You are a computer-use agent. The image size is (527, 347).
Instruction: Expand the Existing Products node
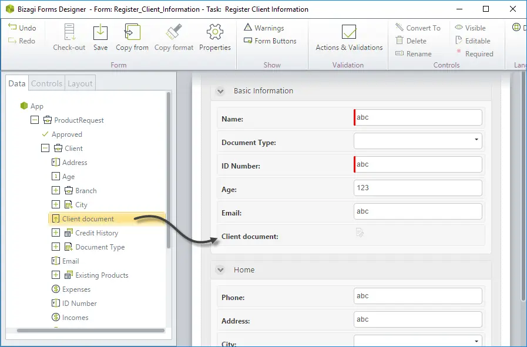56,275
